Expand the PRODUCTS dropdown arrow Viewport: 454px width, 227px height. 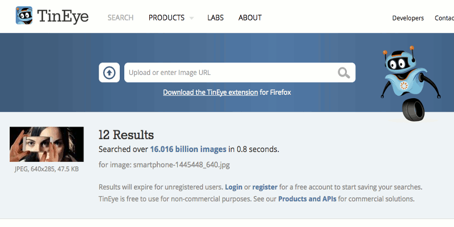[x=191, y=18]
